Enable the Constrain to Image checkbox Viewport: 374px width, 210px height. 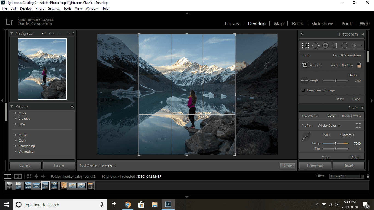303,90
